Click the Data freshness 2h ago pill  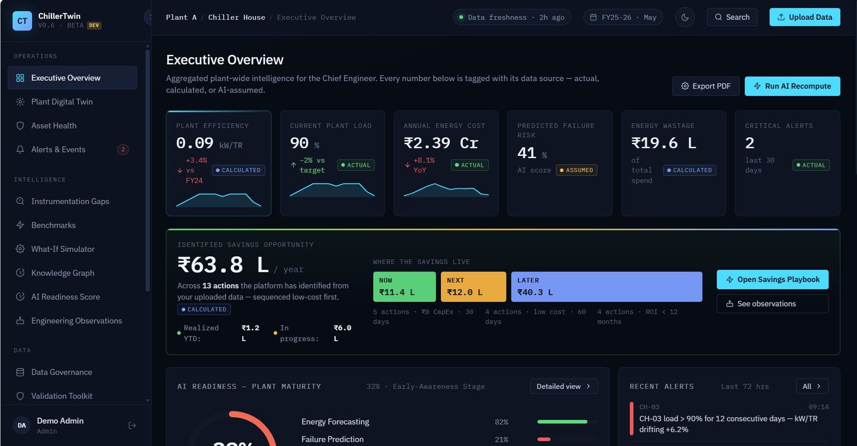512,17
